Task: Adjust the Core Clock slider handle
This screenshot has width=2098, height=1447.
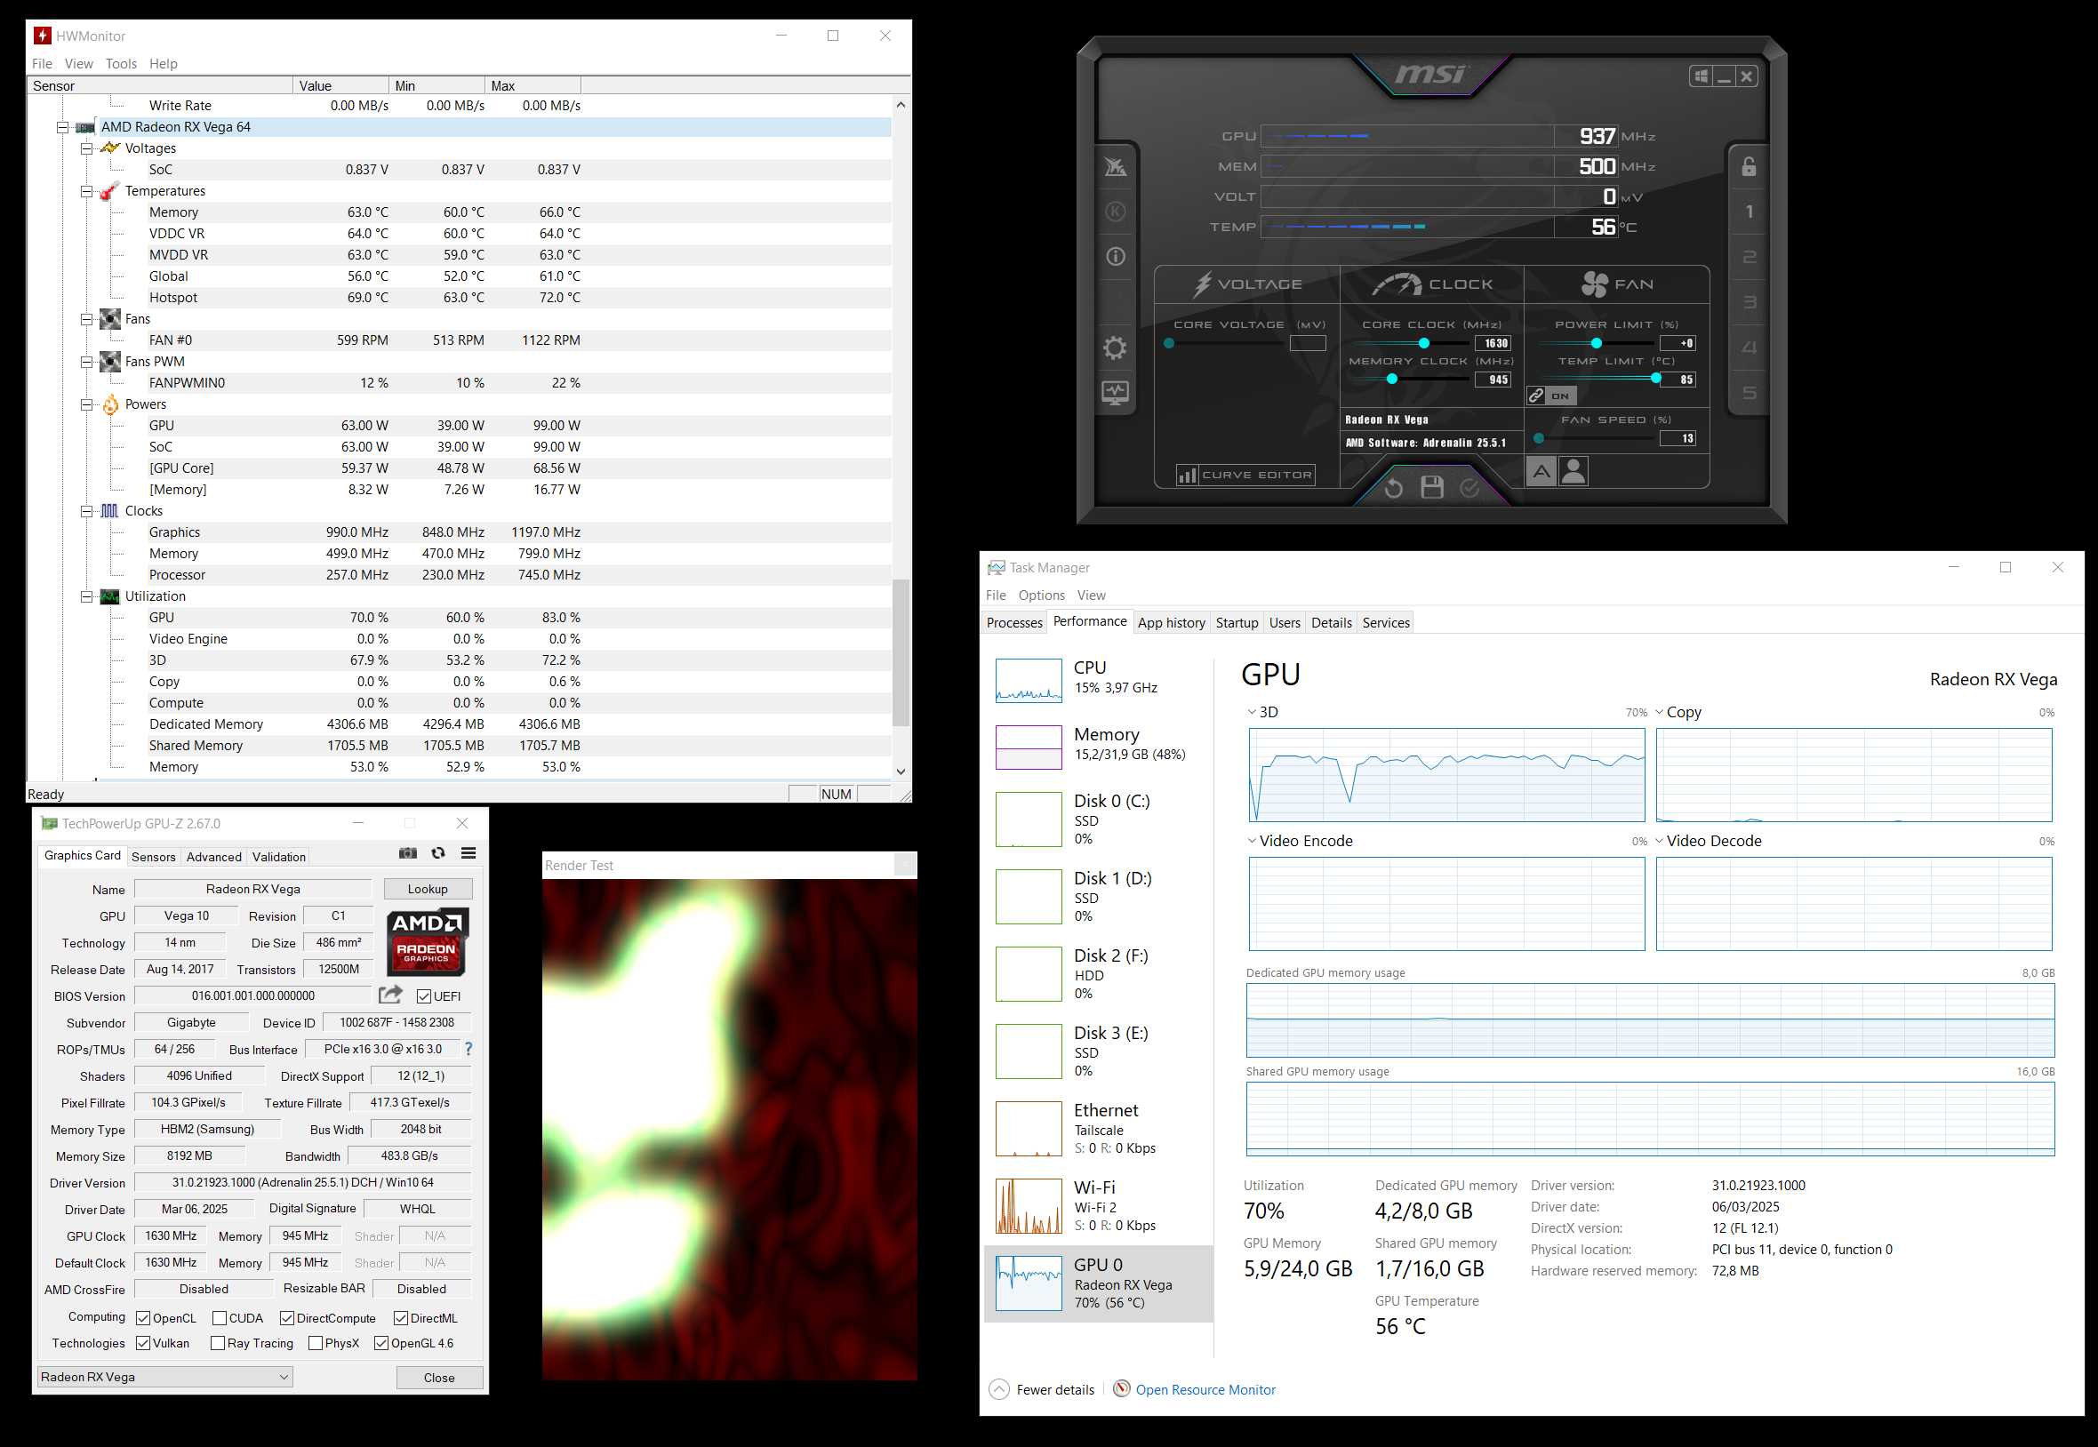Action: (x=1423, y=344)
